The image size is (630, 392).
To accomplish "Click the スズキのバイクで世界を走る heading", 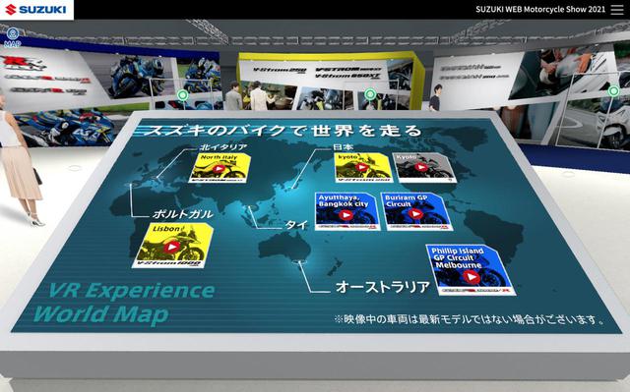I will click(x=283, y=131).
